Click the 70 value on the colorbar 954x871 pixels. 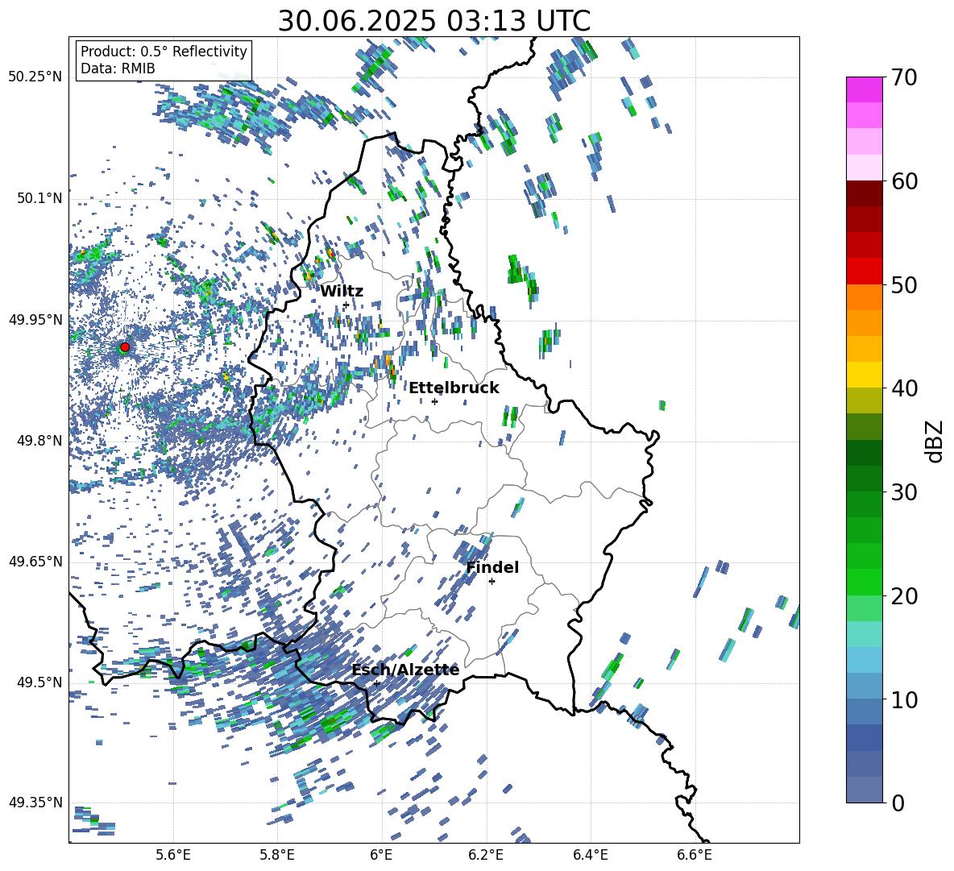[x=904, y=77]
